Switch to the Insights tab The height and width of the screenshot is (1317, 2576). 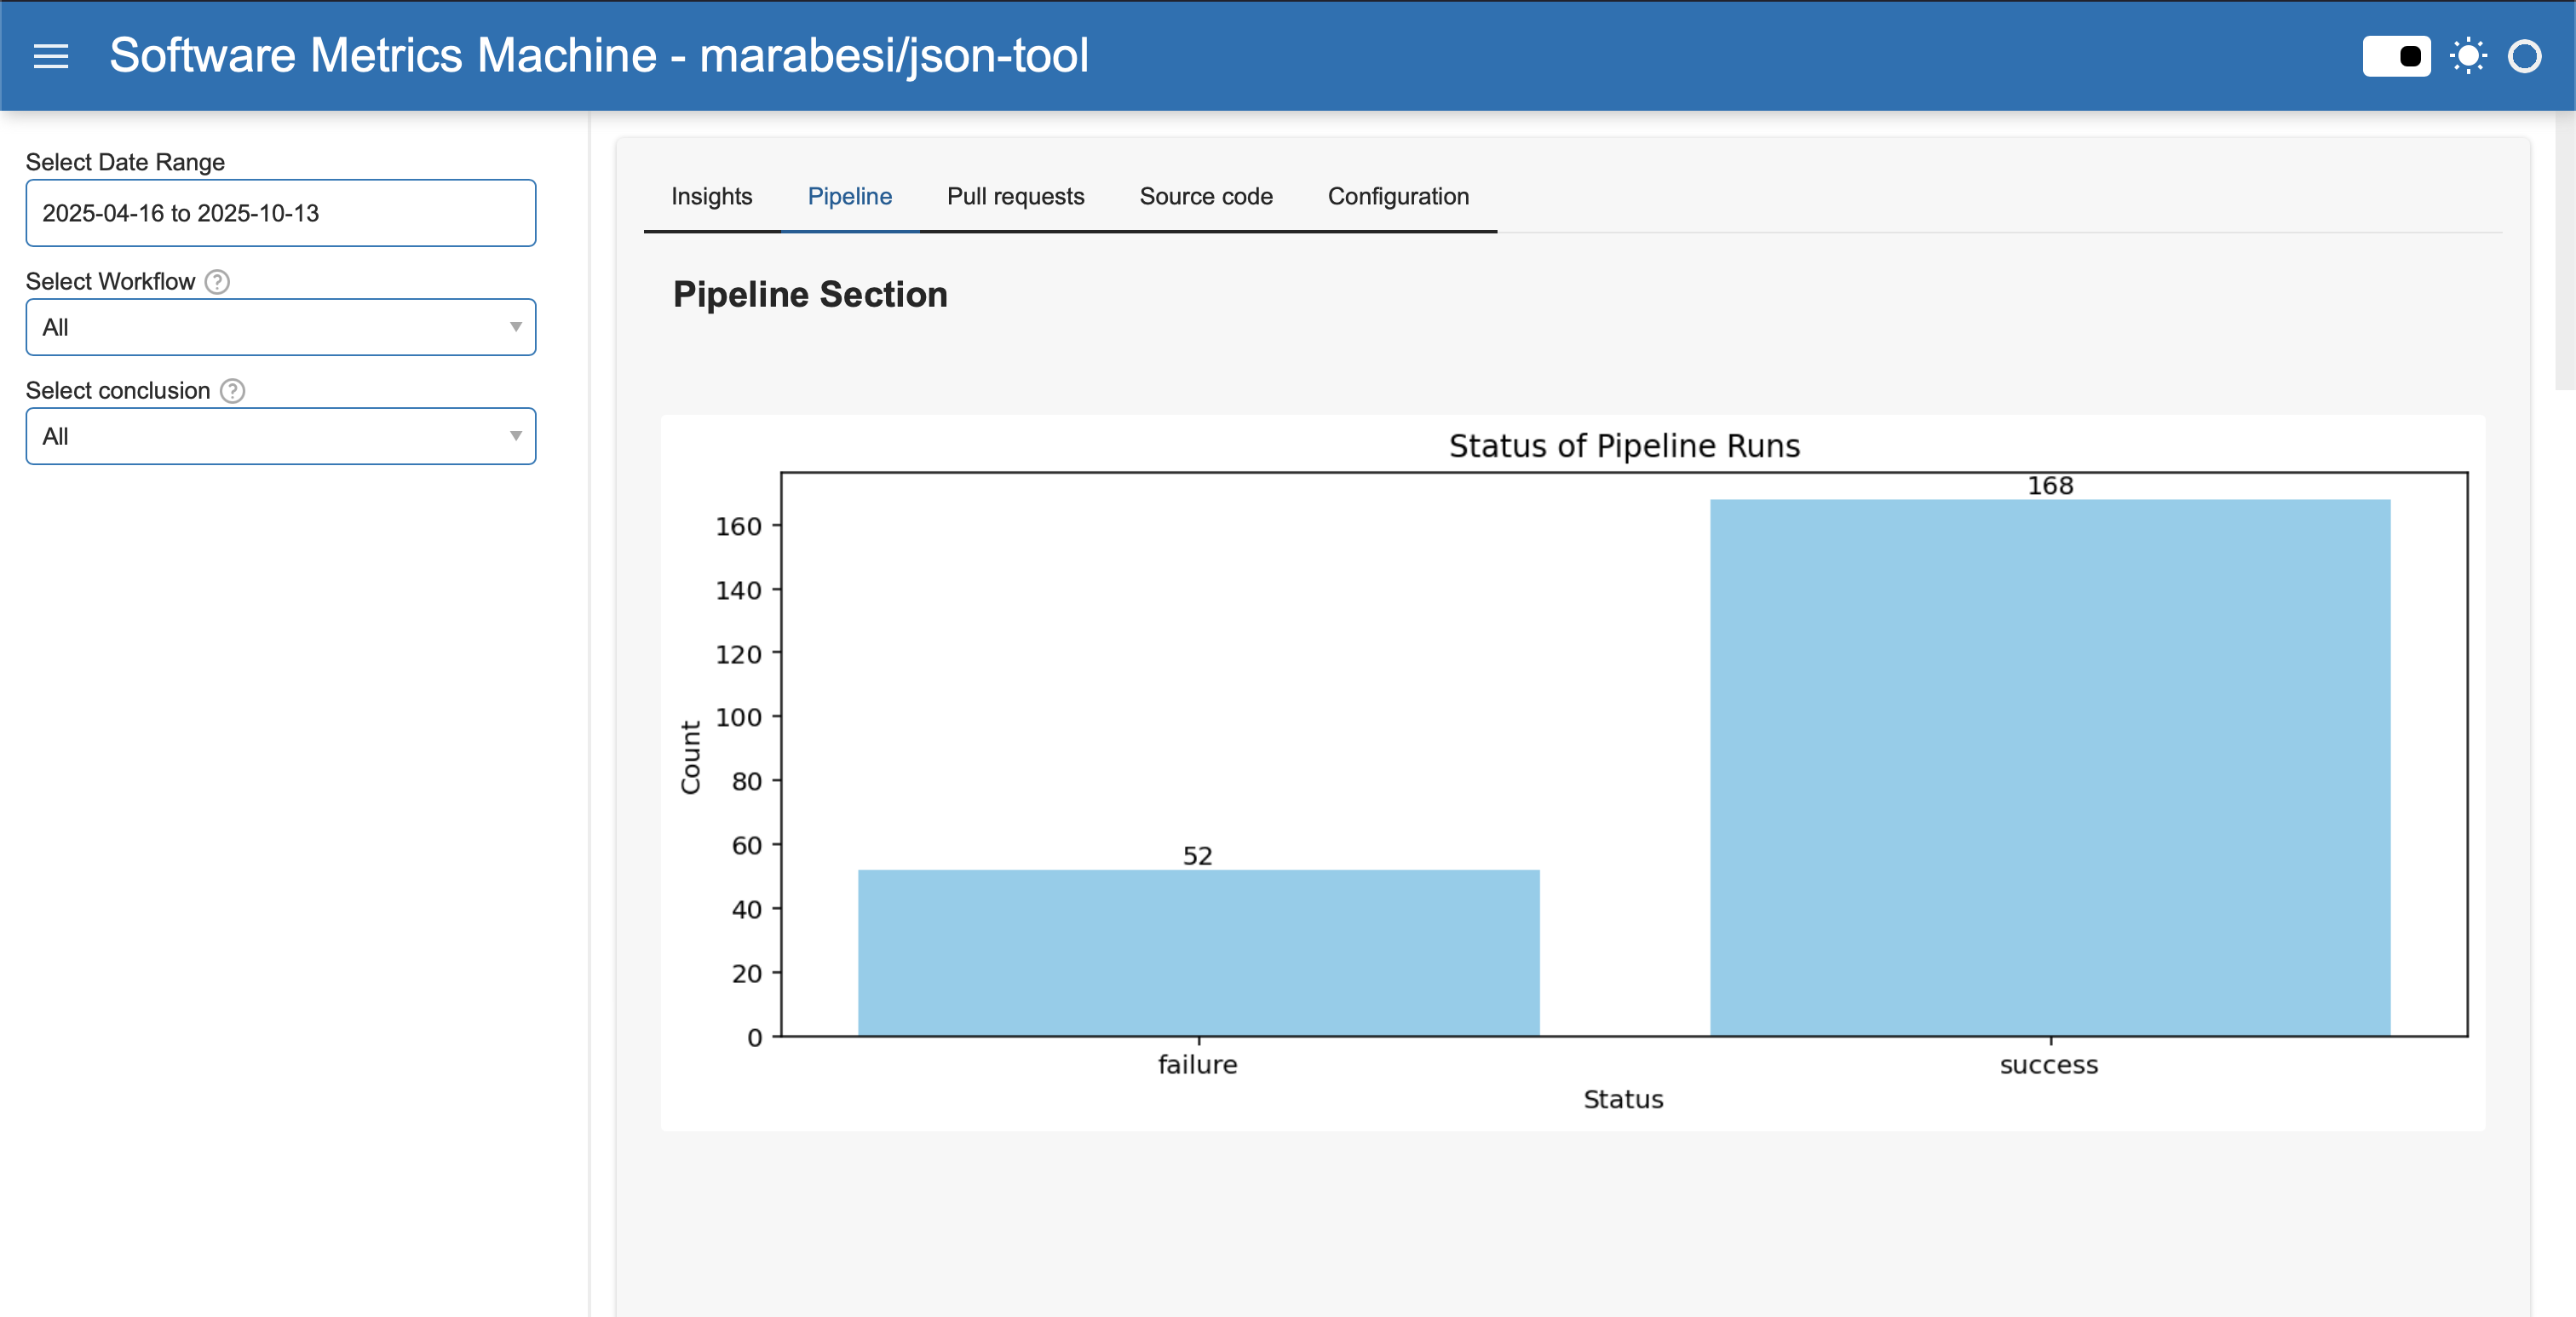[711, 196]
